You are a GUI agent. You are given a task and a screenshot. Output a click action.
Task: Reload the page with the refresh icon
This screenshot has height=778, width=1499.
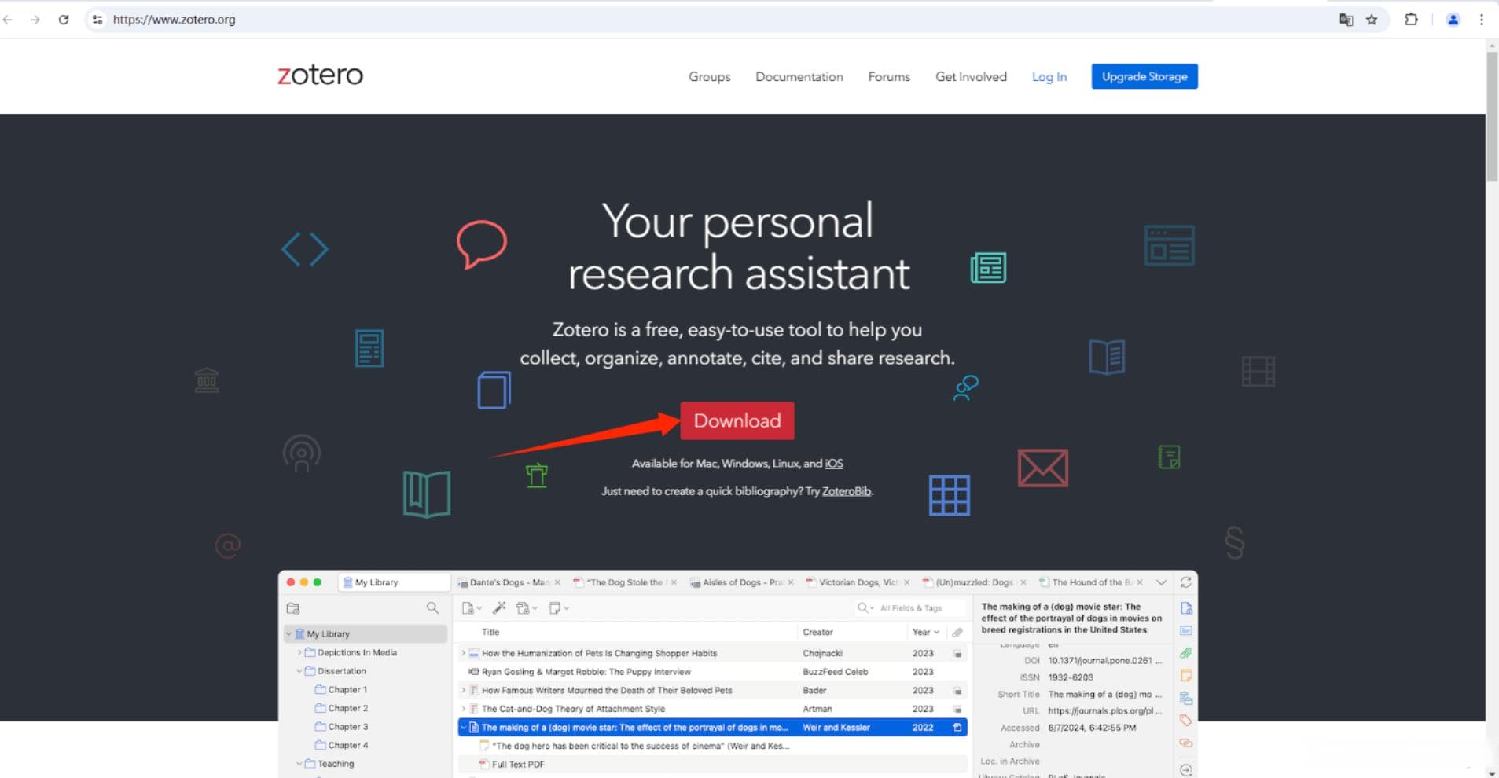click(x=64, y=20)
